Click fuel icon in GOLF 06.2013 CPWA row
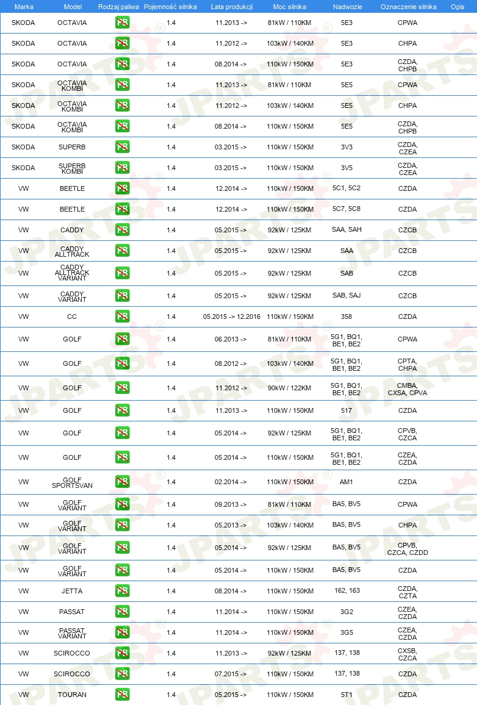The image size is (477, 705). [x=122, y=338]
